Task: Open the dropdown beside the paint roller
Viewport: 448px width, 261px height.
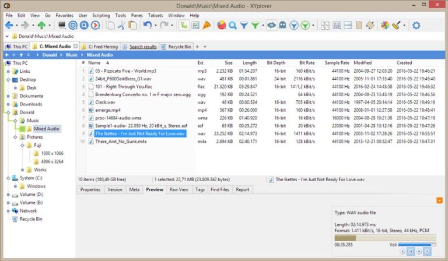Action: [x=404, y=26]
